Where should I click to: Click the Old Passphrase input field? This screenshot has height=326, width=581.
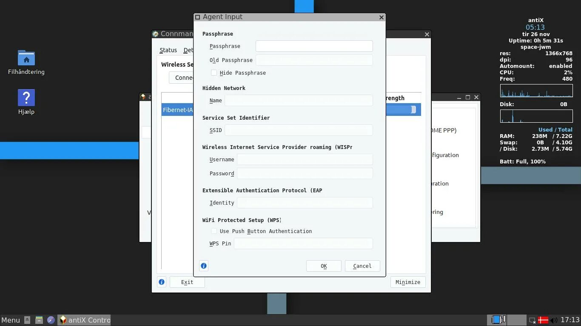pyautogui.click(x=314, y=60)
